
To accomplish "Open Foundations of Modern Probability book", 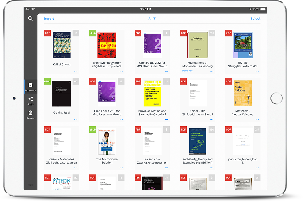I will coord(198,45).
